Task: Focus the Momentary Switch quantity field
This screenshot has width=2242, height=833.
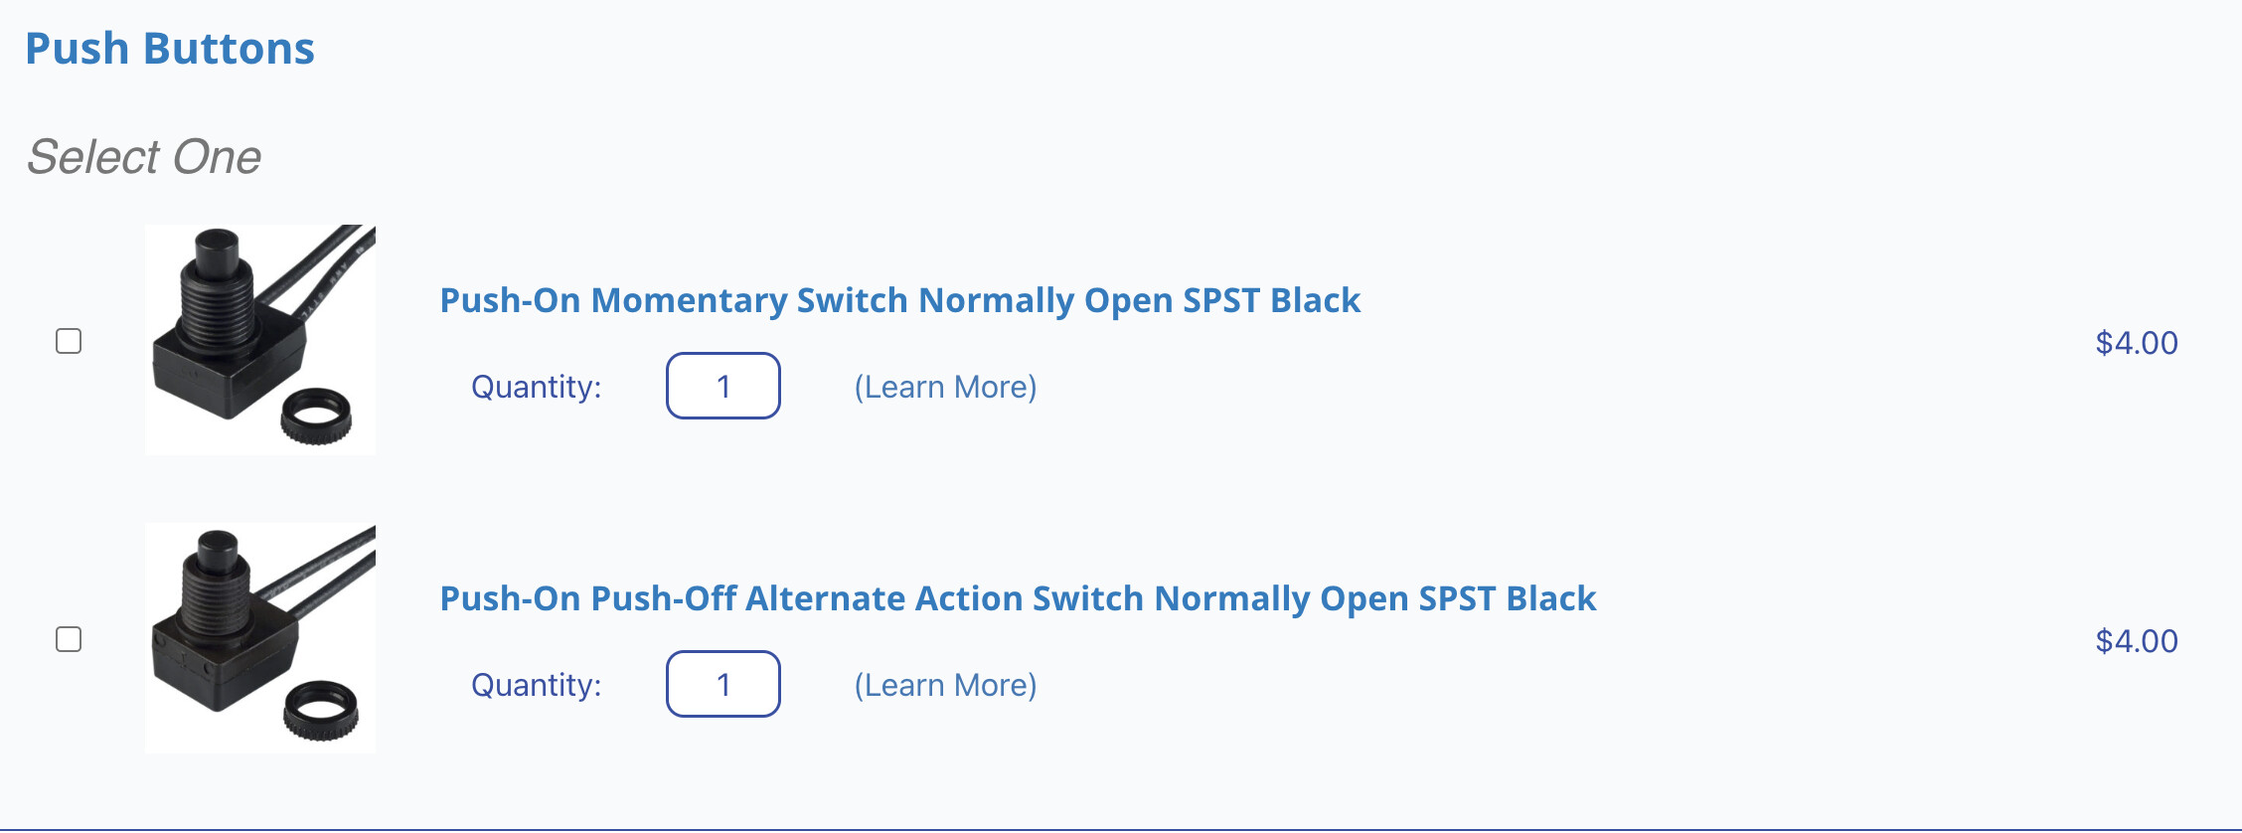Action: click(722, 386)
